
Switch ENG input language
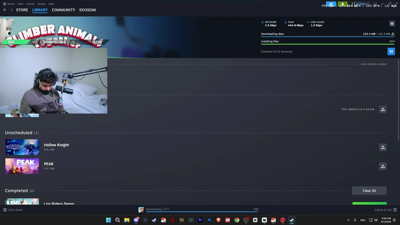pos(363,220)
